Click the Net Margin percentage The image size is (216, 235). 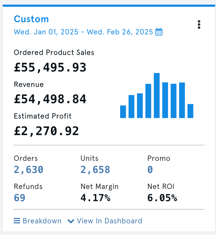point(96,198)
